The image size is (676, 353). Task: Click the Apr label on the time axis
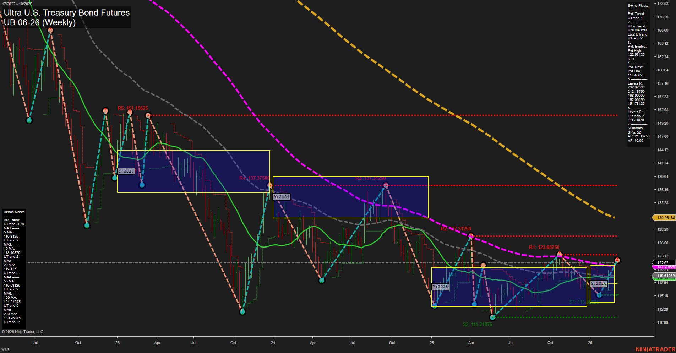(157, 343)
